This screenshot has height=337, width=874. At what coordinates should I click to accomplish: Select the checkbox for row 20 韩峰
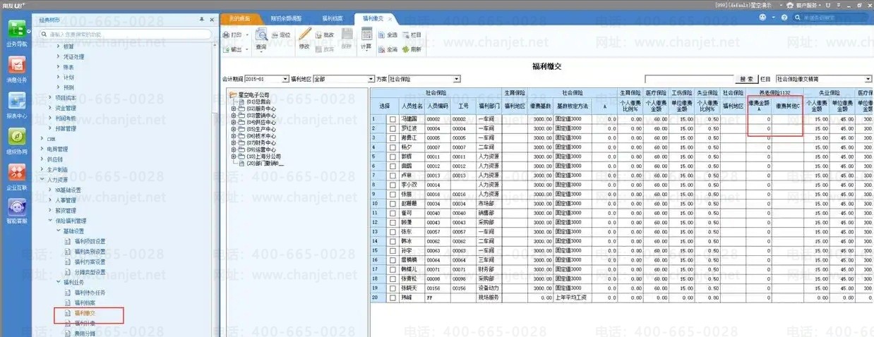pyautogui.click(x=393, y=298)
